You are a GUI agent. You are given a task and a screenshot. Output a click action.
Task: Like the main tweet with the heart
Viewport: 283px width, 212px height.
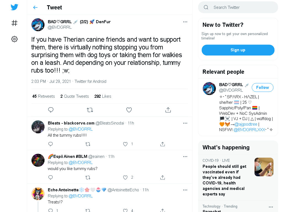tap(129, 110)
